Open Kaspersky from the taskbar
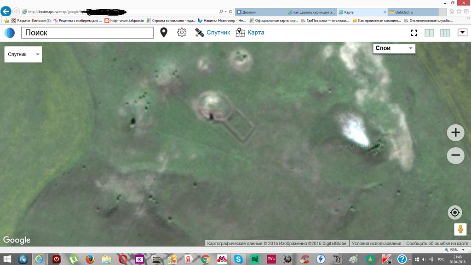Viewport: 471px width, 265px height. pyautogui.click(x=386, y=259)
